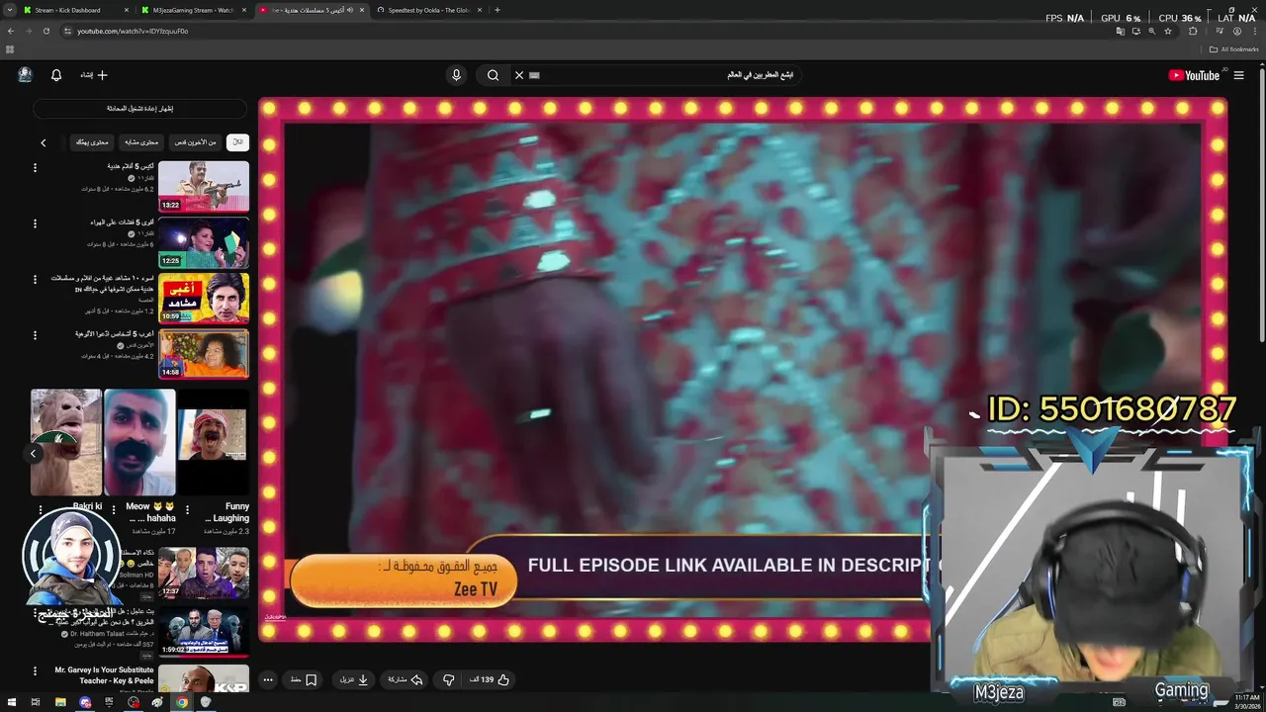
Task: Open Windows Task View
Action: point(36,702)
